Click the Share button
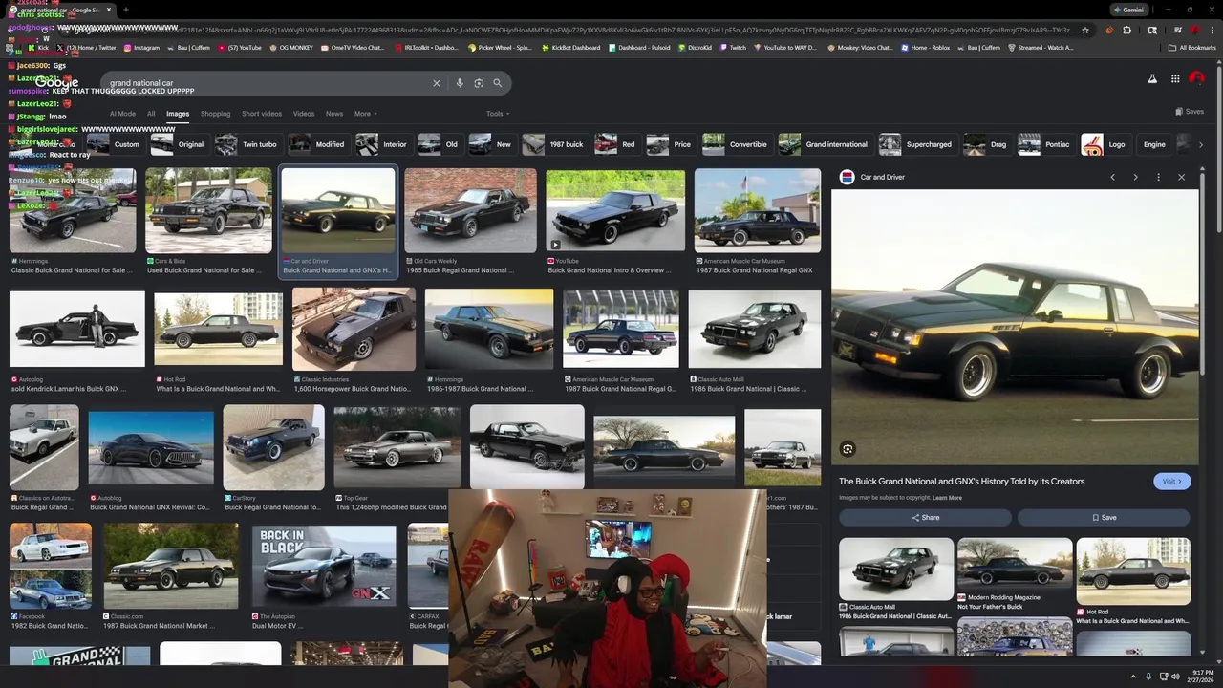This screenshot has width=1223, height=688. (925, 518)
